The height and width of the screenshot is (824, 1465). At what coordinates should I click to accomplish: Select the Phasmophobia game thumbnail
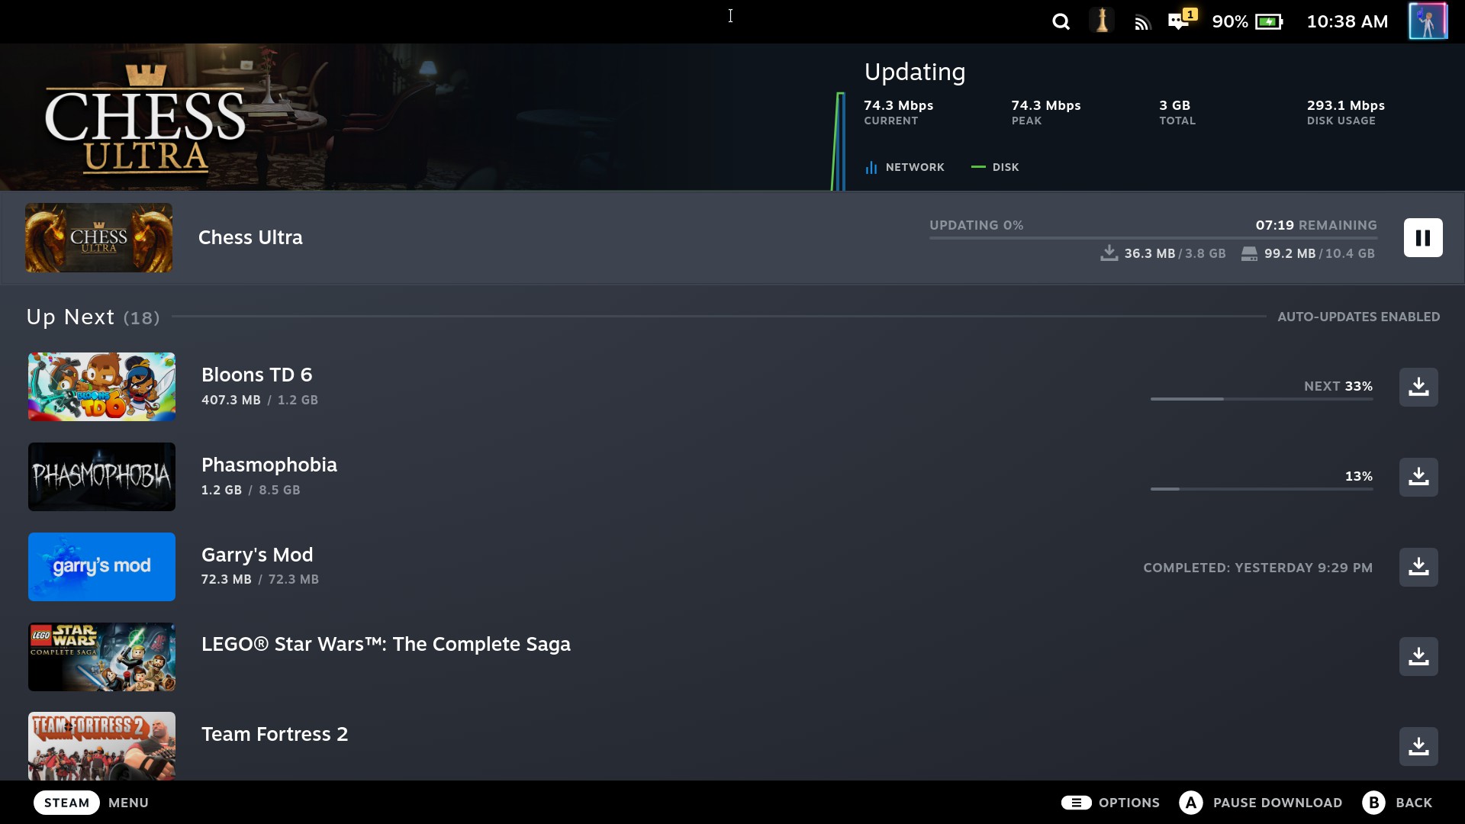pos(101,477)
